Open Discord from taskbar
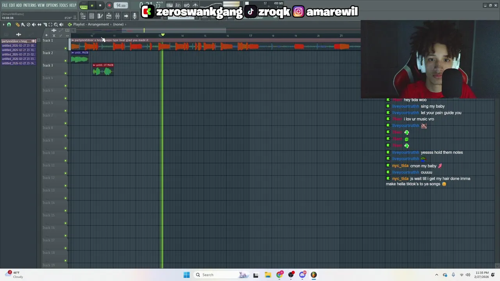Image resolution: width=500 pixels, height=281 pixels. [302, 275]
